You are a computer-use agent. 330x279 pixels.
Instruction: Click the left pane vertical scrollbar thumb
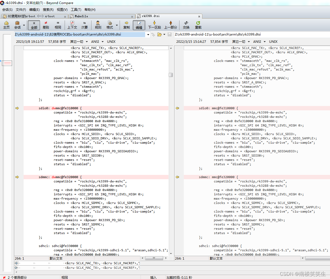[171, 75]
